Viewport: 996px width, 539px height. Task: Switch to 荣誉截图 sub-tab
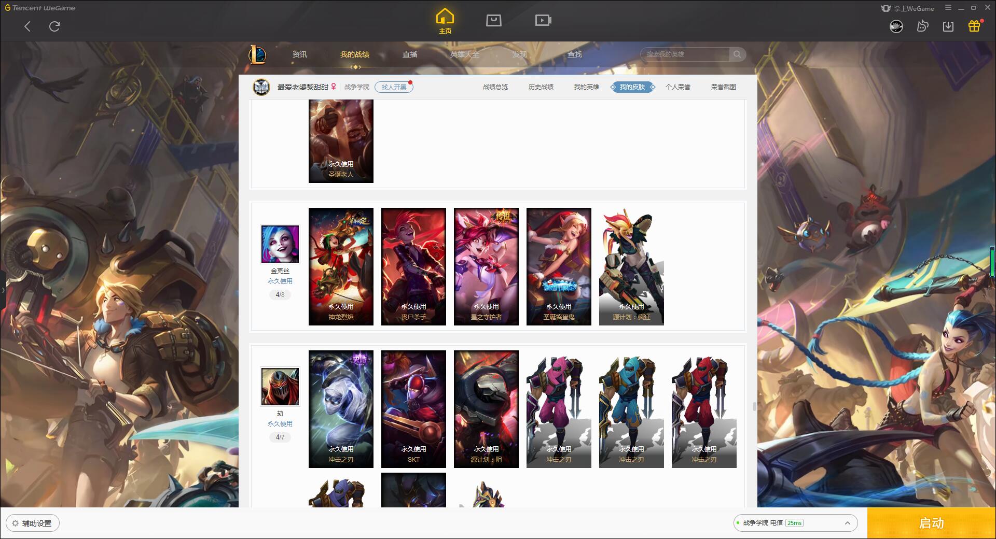tap(724, 87)
